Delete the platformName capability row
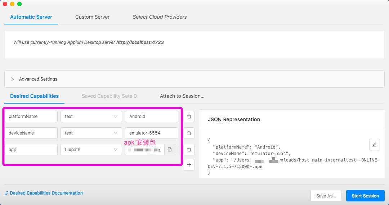This screenshot has height=205, width=389. 189,117
